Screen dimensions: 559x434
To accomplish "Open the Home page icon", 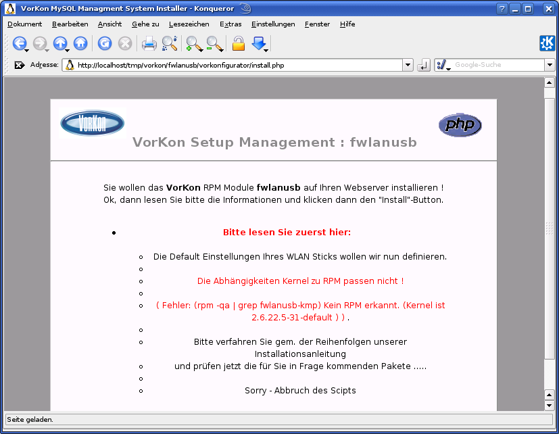I will (x=80, y=43).
